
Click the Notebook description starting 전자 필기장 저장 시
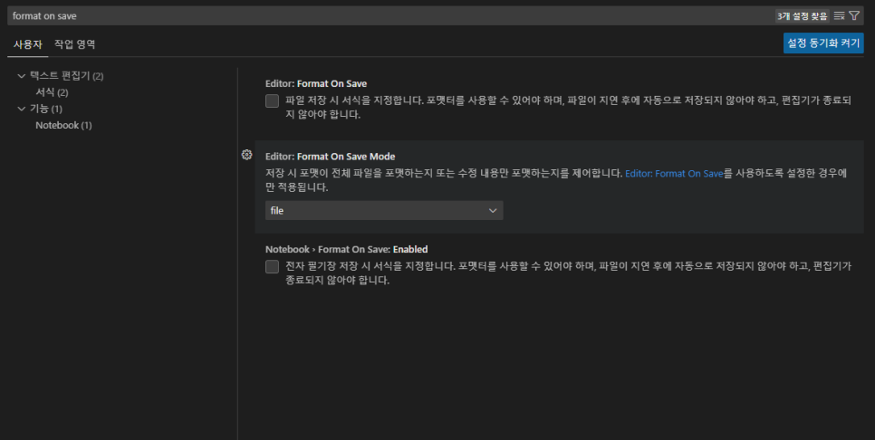[568, 273]
